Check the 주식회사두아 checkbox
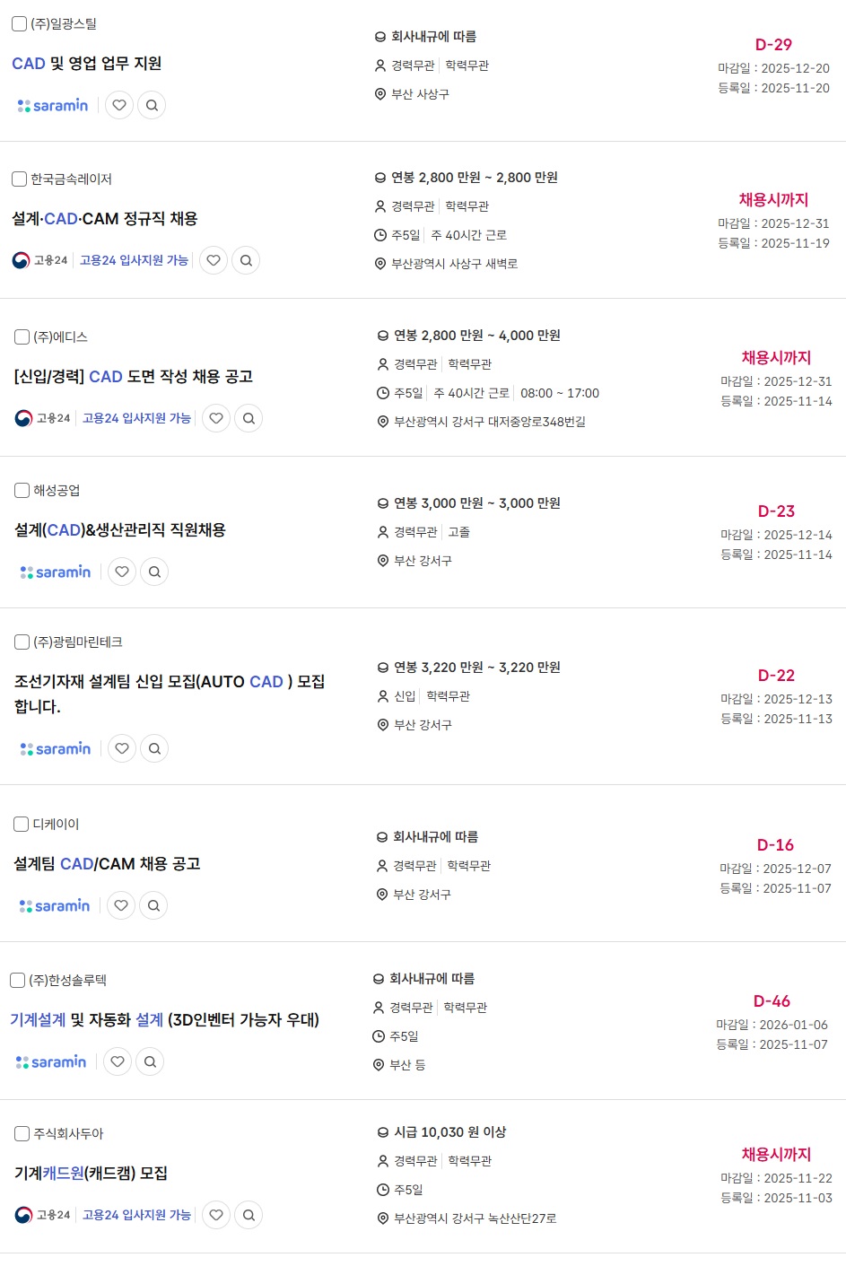 tap(22, 1134)
